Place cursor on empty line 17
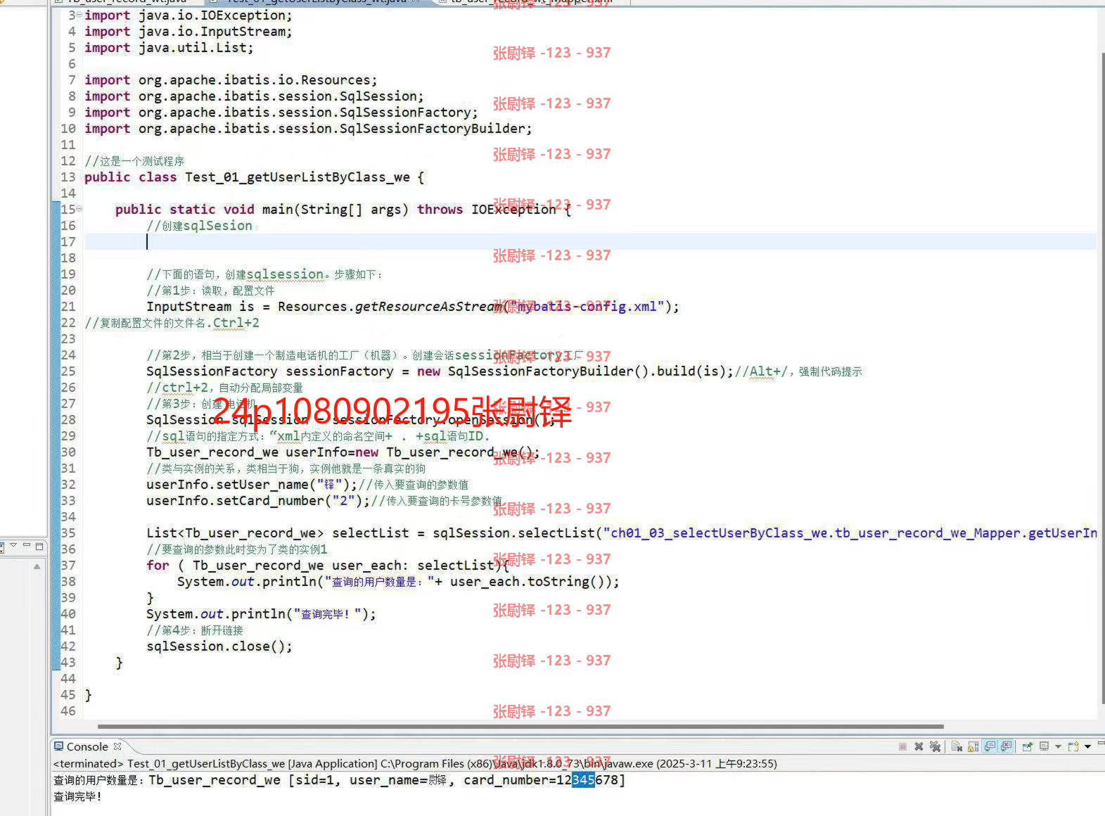The image size is (1105, 816). click(589, 242)
